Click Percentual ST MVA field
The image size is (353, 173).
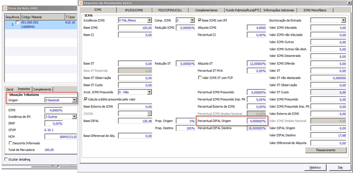click(x=257, y=71)
